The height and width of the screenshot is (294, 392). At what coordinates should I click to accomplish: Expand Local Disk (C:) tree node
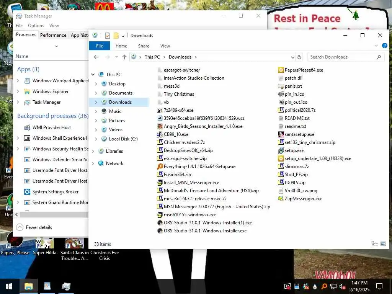(x=96, y=139)
